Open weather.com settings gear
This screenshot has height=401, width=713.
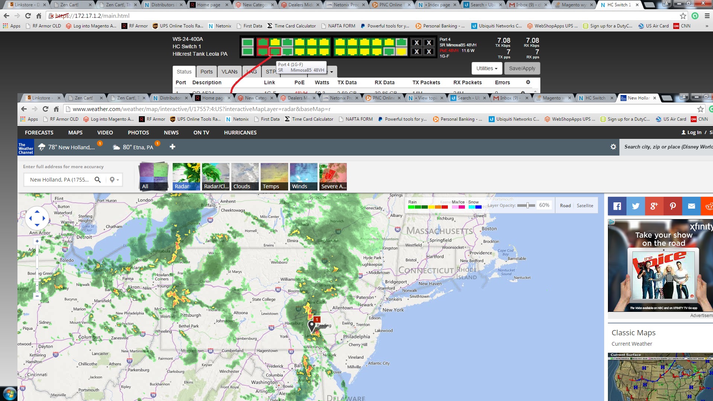613,147
